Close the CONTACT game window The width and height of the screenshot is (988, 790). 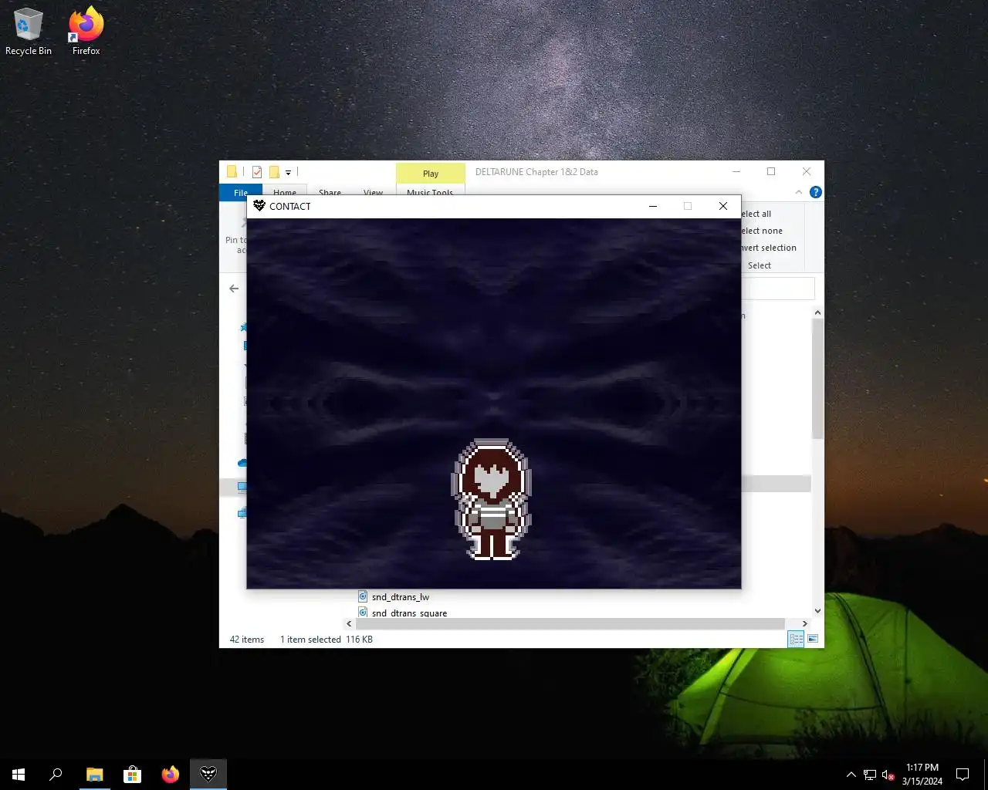[723, 206]
